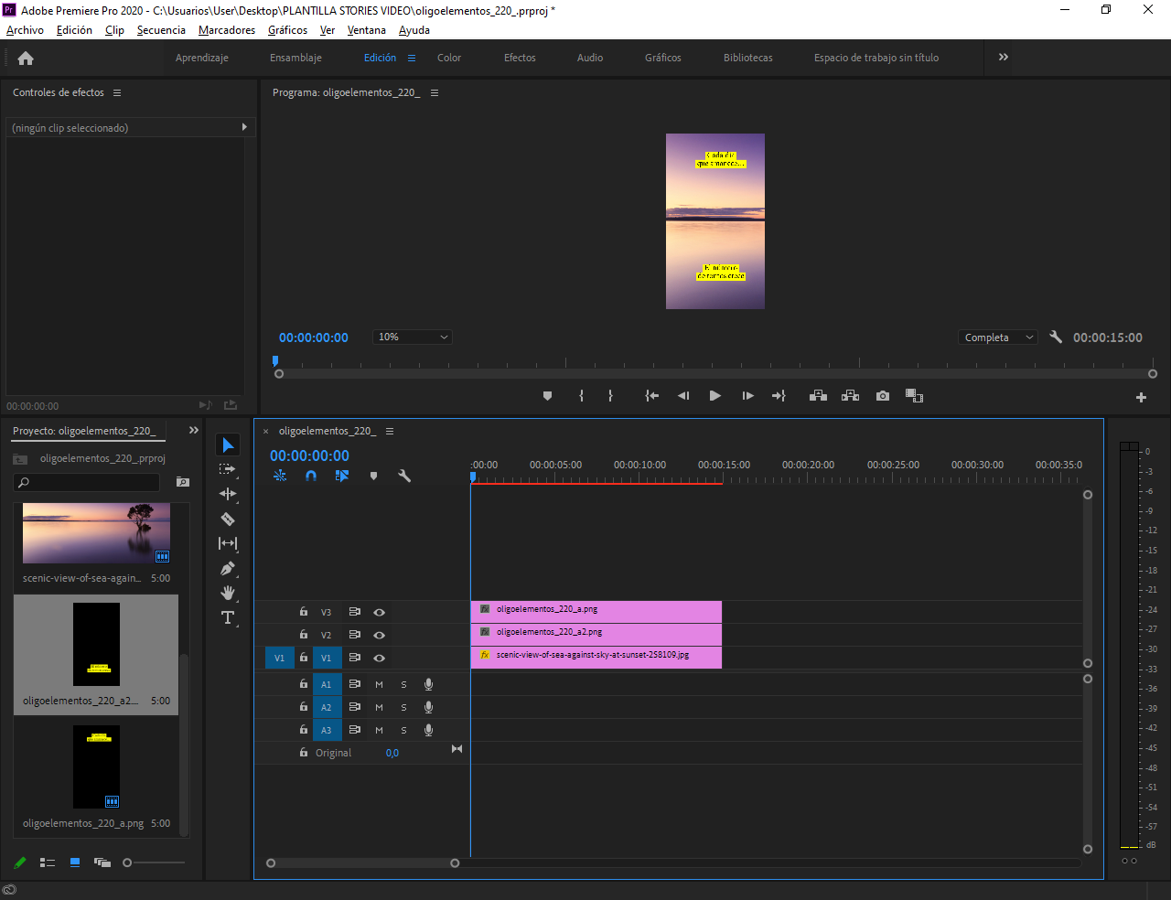Viewport: 1171px width, 900px height.
Task: Click Export Frame camera icon
Action: tap(882, 396)
